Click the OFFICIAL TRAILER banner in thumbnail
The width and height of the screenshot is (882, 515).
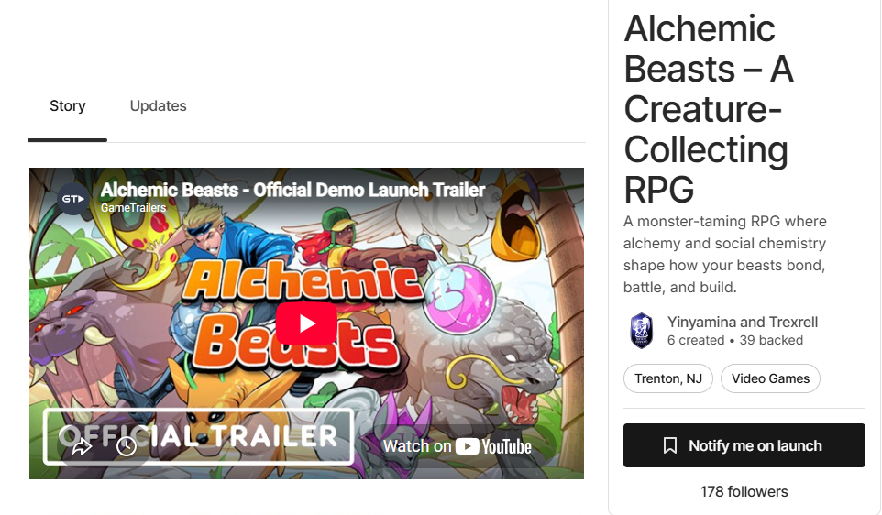pyautogui.click(x=199, y=436)
